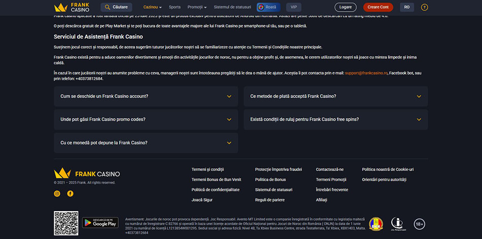Open Termeni Bonus de Bun Venit
The width and height of the screenshot is (482, 239).
pyautogui.click(x=217, y=179)
